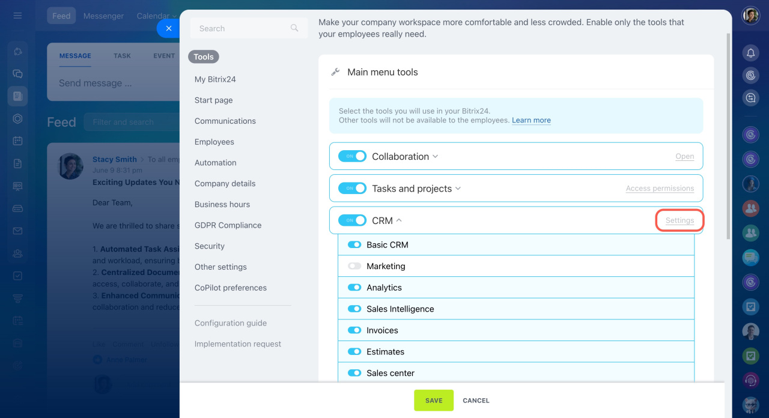Open the red group chat avatar
769x418 pixels.
[750, 208]
